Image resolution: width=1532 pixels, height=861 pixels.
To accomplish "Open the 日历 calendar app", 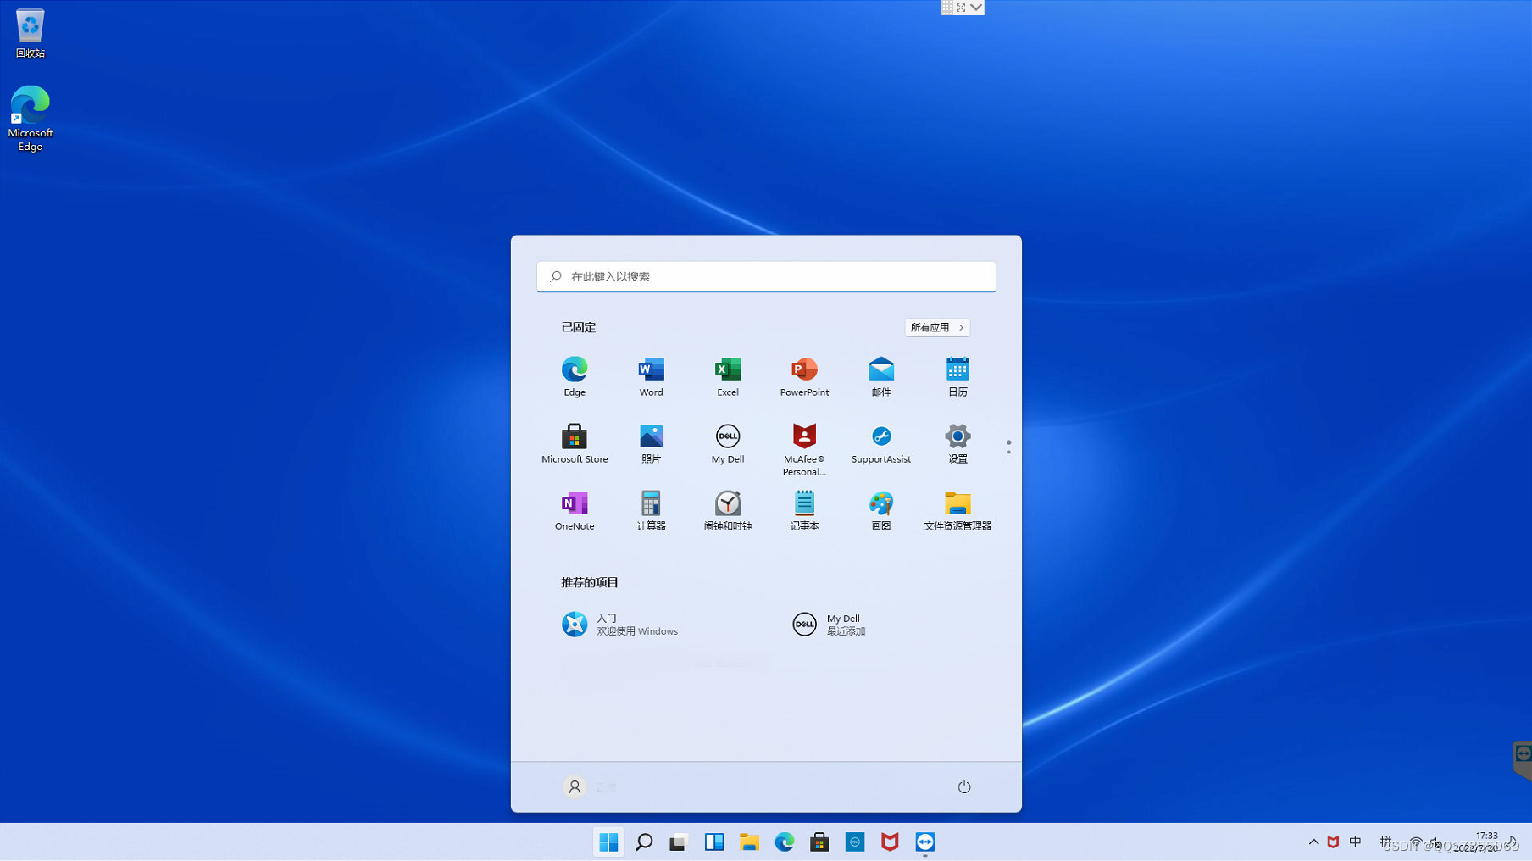I will coord(957,376).
